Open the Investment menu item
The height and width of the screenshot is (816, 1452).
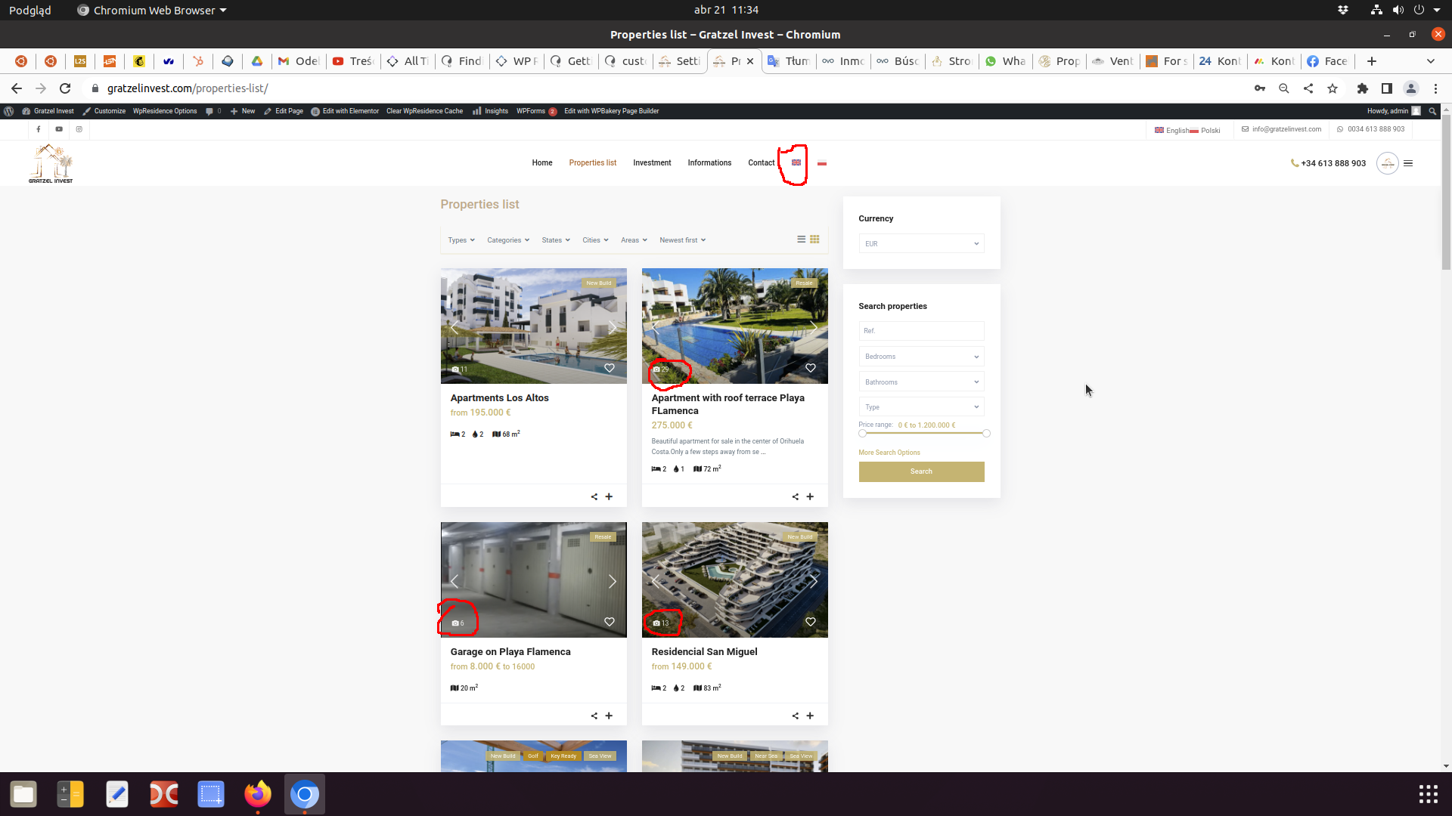pyautogui.click(x=652, y=163)
